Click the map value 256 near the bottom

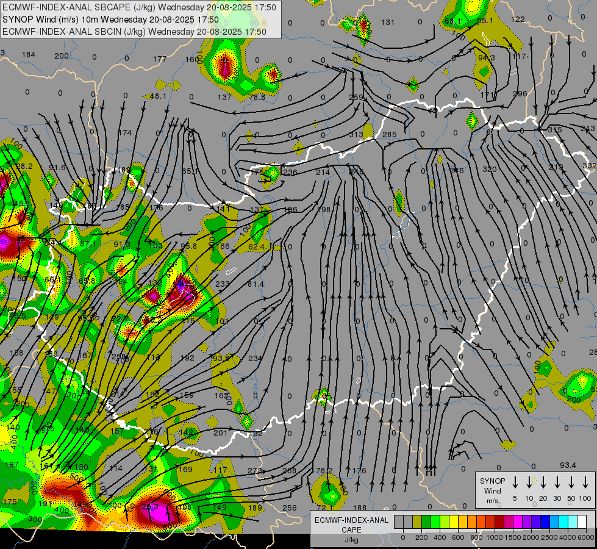(290, 508)
